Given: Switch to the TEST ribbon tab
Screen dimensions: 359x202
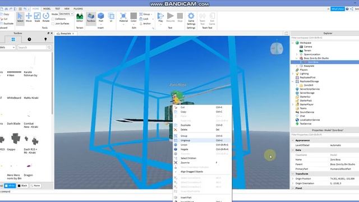Looking at the screenshot, I should pyautogui.click(x=57, y=9).
